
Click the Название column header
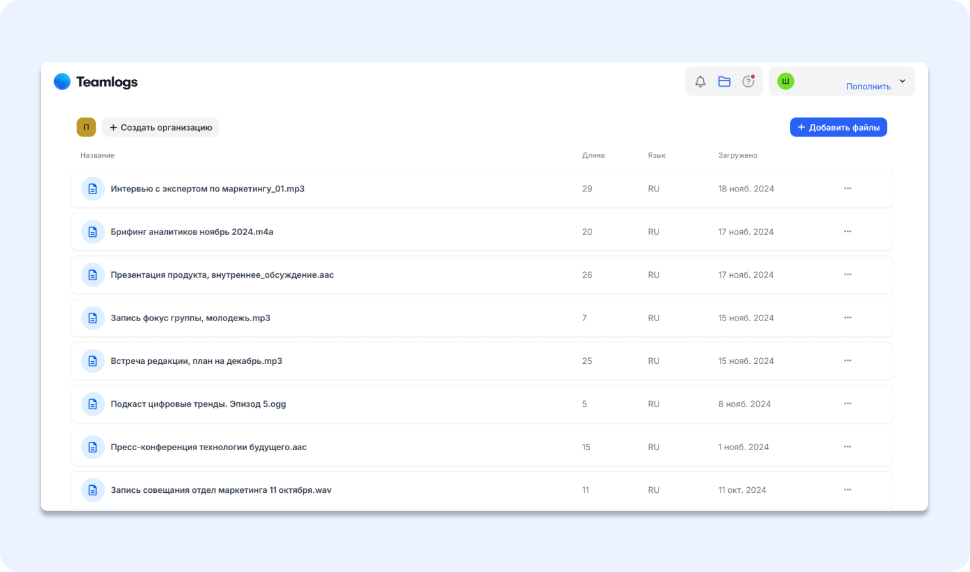pos(98,155)
